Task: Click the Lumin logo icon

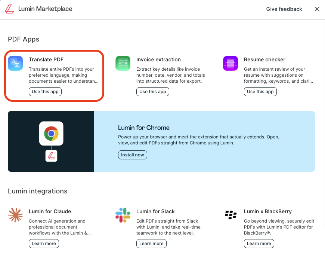Action: click(9, 9)
